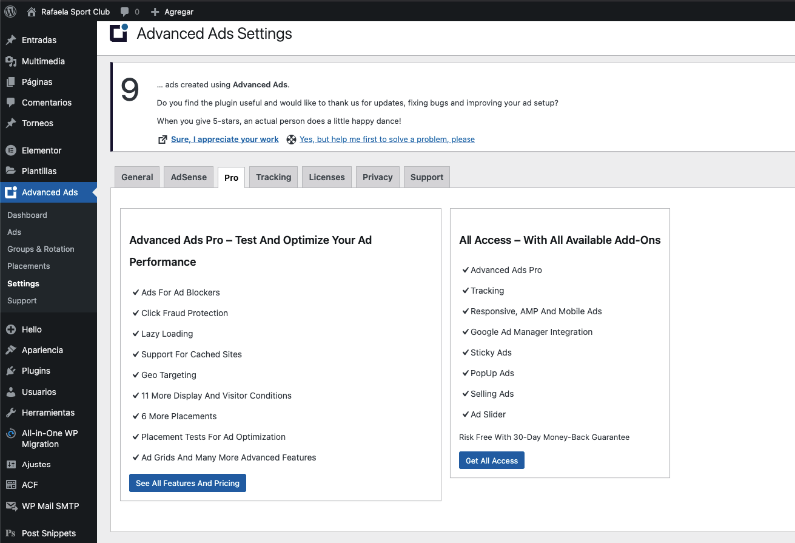Go to Placements in Advanced Ads submenu
Viewport: 795px width, 543px height.
click(x=29, y=266)
